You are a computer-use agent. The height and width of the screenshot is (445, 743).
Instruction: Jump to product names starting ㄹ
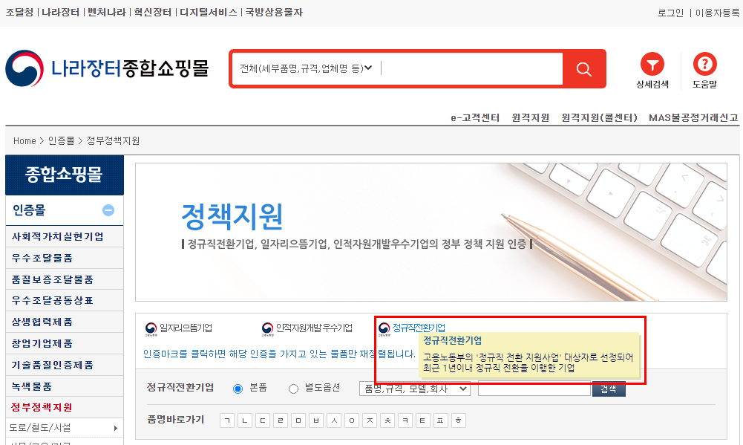(281, 420)
